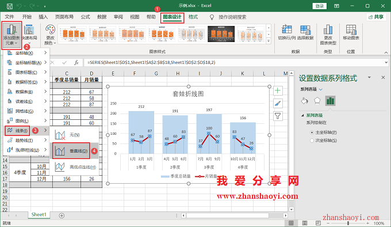Click the zoom slider handle
The height and width of the screenshot is (227, 391).
pos(348,223)
